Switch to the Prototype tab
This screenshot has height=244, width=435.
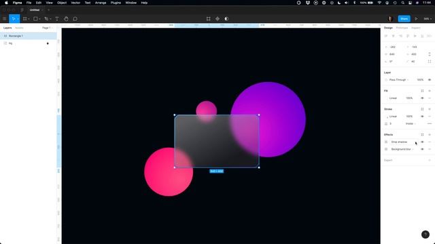(x=402, y=28)
